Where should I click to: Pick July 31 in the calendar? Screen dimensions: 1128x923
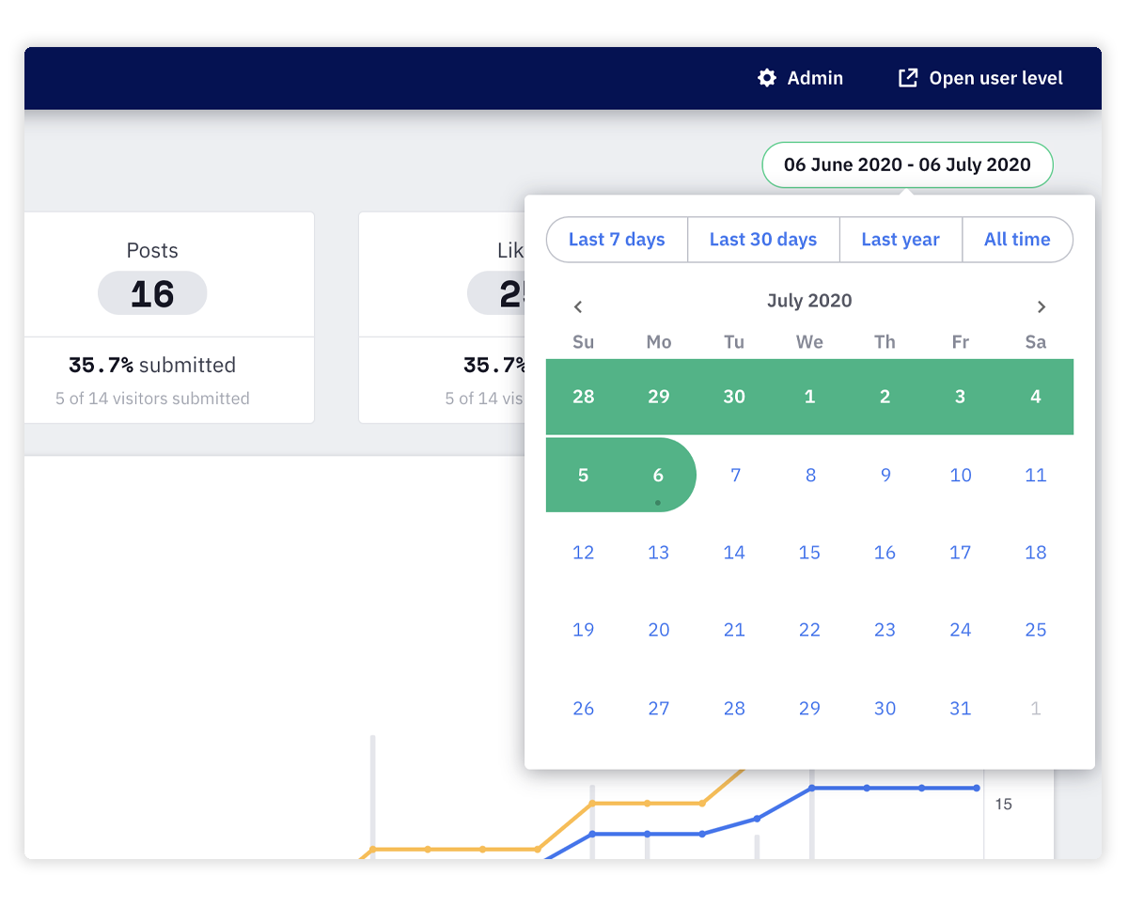tap(960, 709)
